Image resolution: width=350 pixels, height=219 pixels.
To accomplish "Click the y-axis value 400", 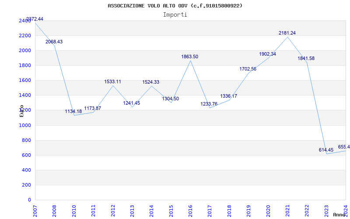I will (26, 170).
